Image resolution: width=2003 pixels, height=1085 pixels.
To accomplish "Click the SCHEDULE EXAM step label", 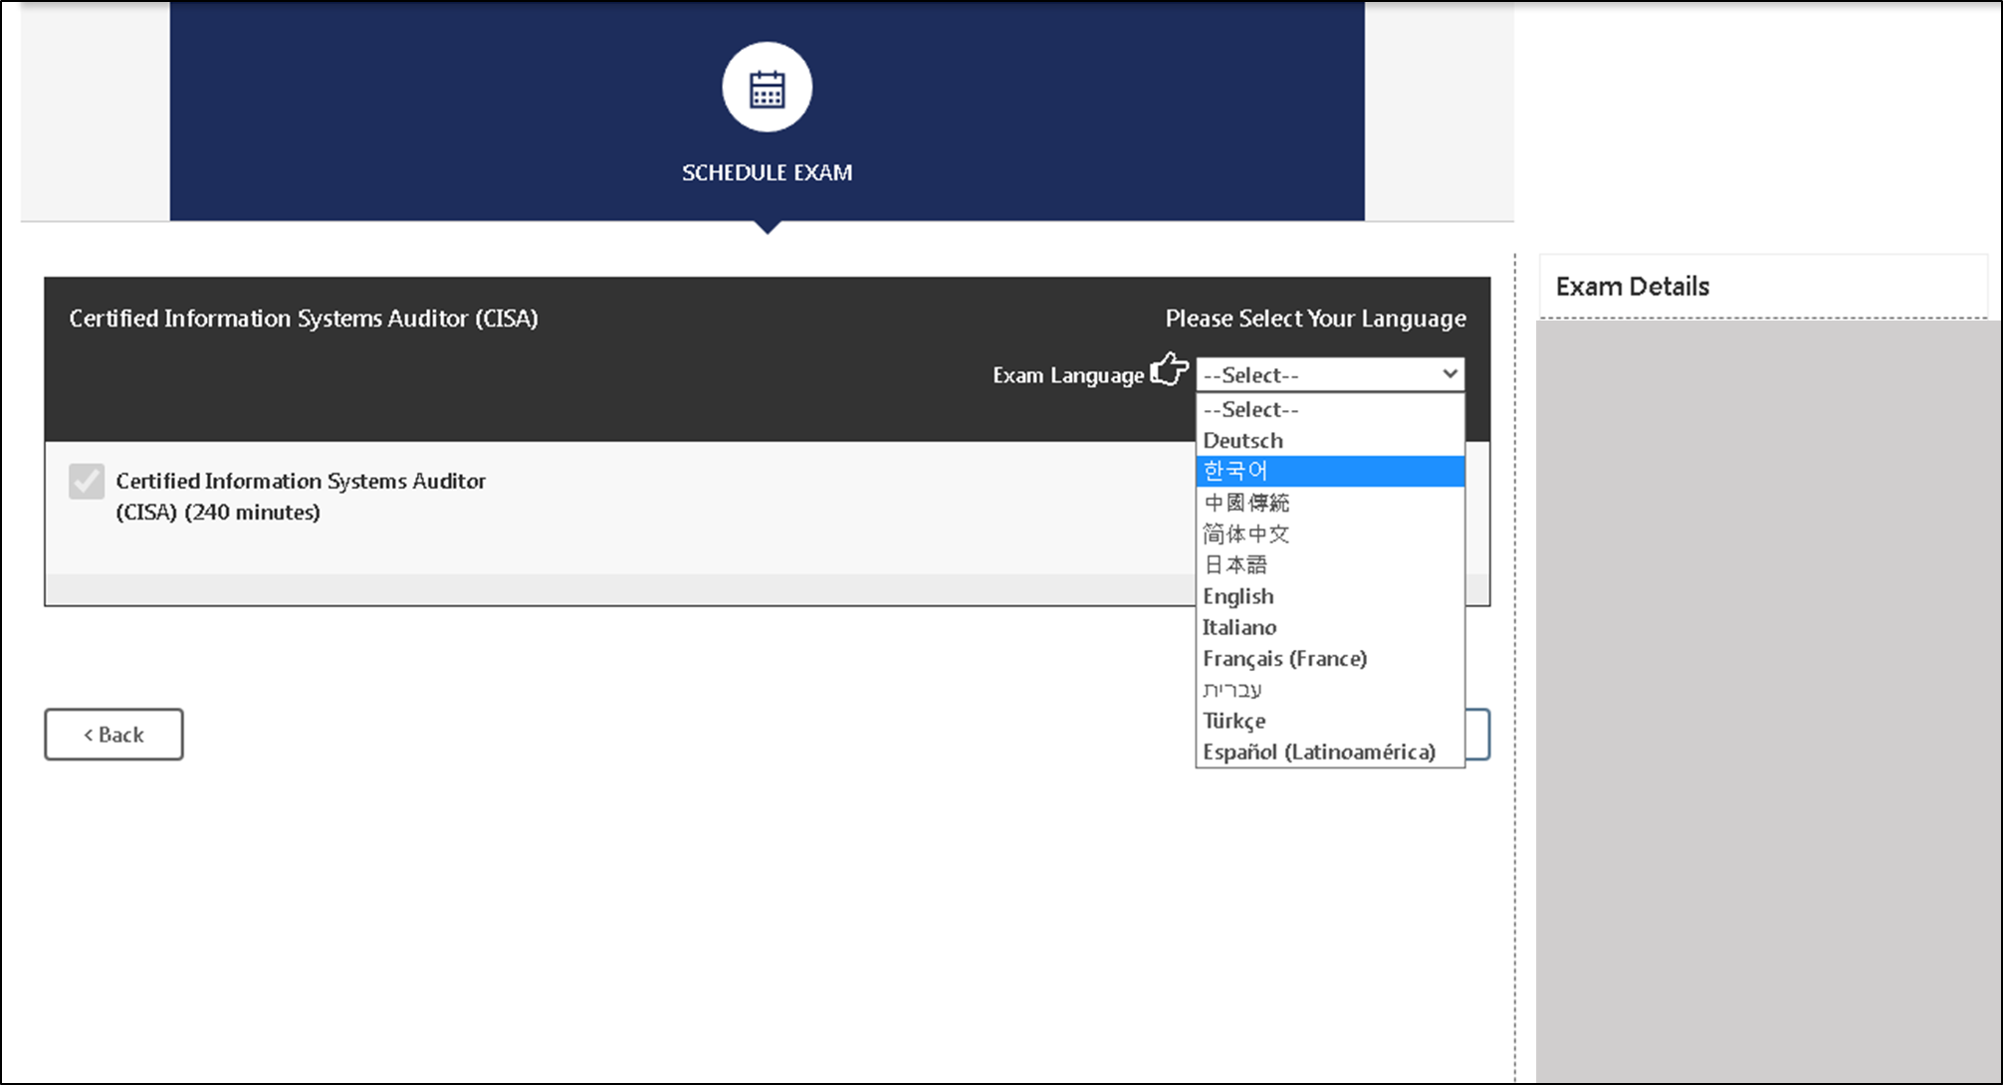I will click(x=767, y=172).
